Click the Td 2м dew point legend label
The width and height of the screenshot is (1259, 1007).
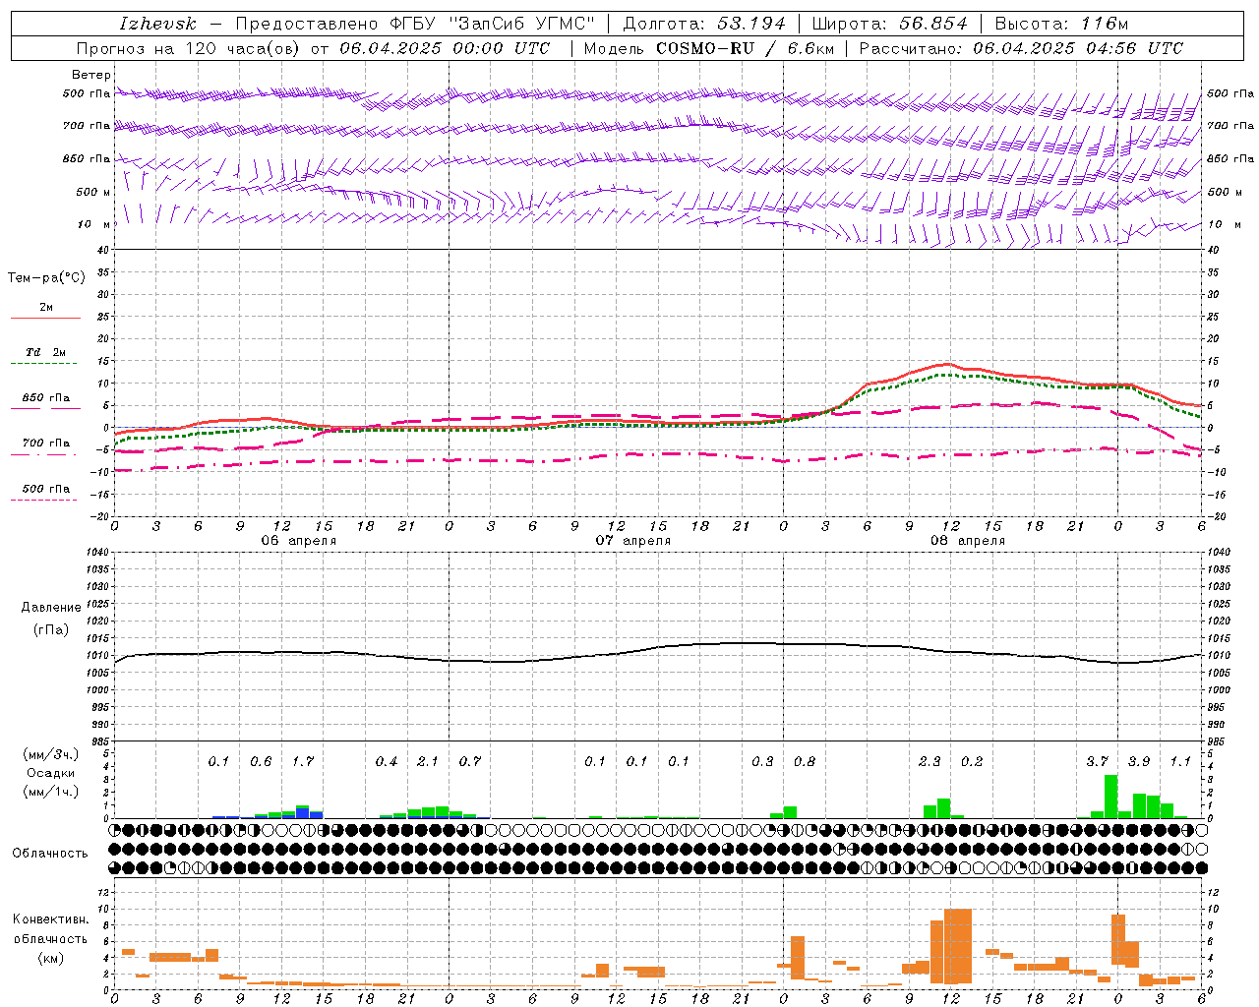[x=45, y=352]
